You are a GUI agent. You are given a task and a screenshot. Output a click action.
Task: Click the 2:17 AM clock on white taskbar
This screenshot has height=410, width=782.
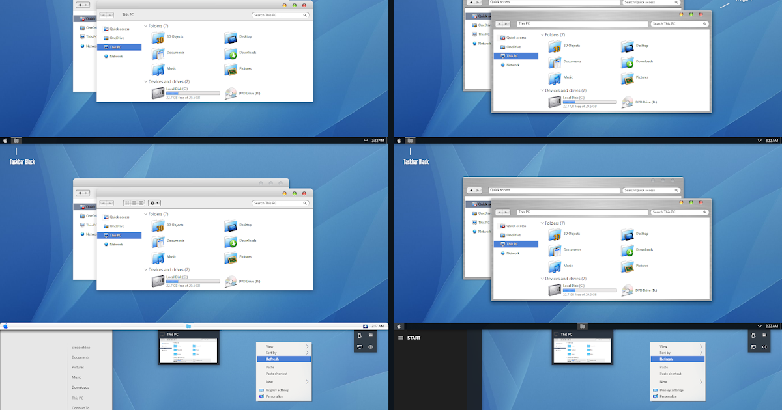point(377,326)
